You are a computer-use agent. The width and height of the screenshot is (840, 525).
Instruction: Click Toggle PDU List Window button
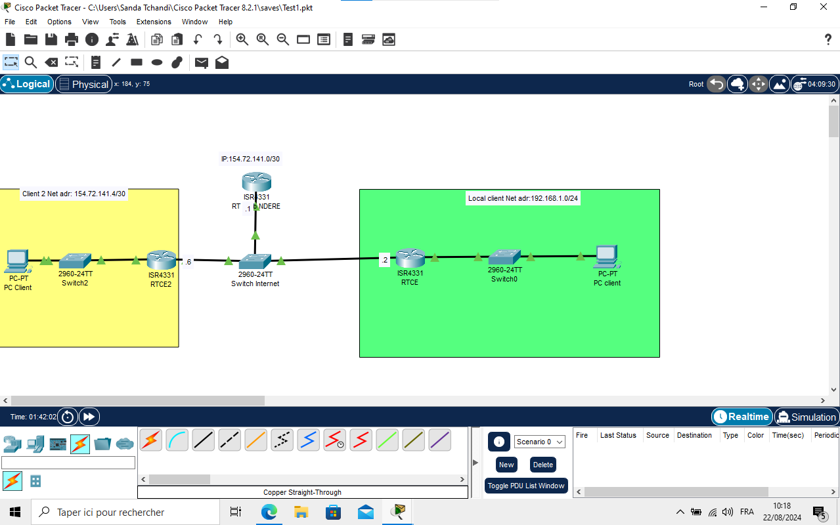(526, 486)
